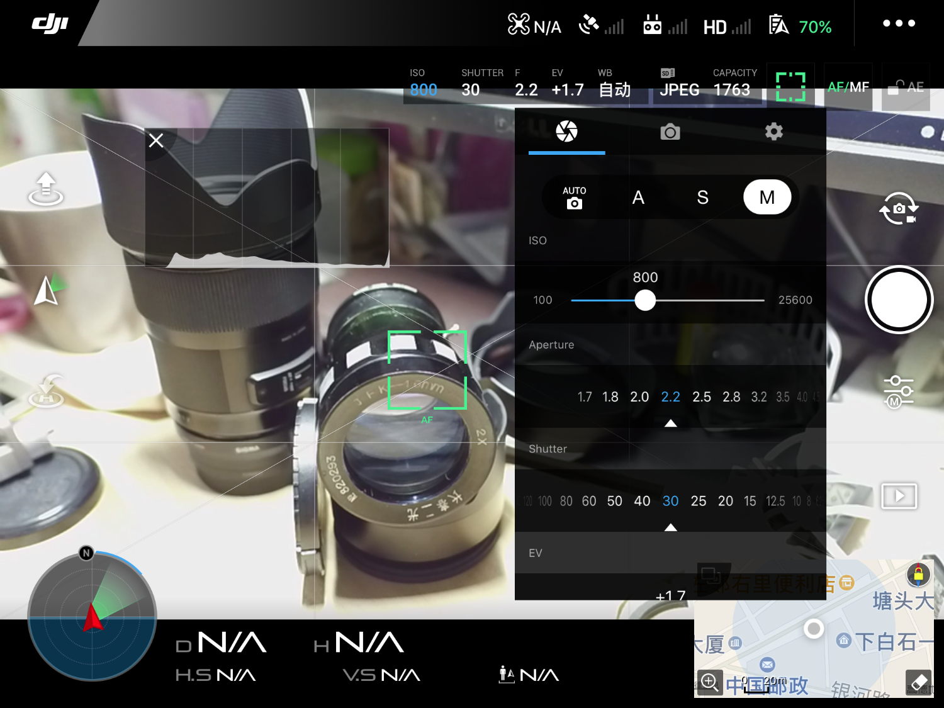Select A aperture priority mode
944x708 pixels.
click(638, 198)
